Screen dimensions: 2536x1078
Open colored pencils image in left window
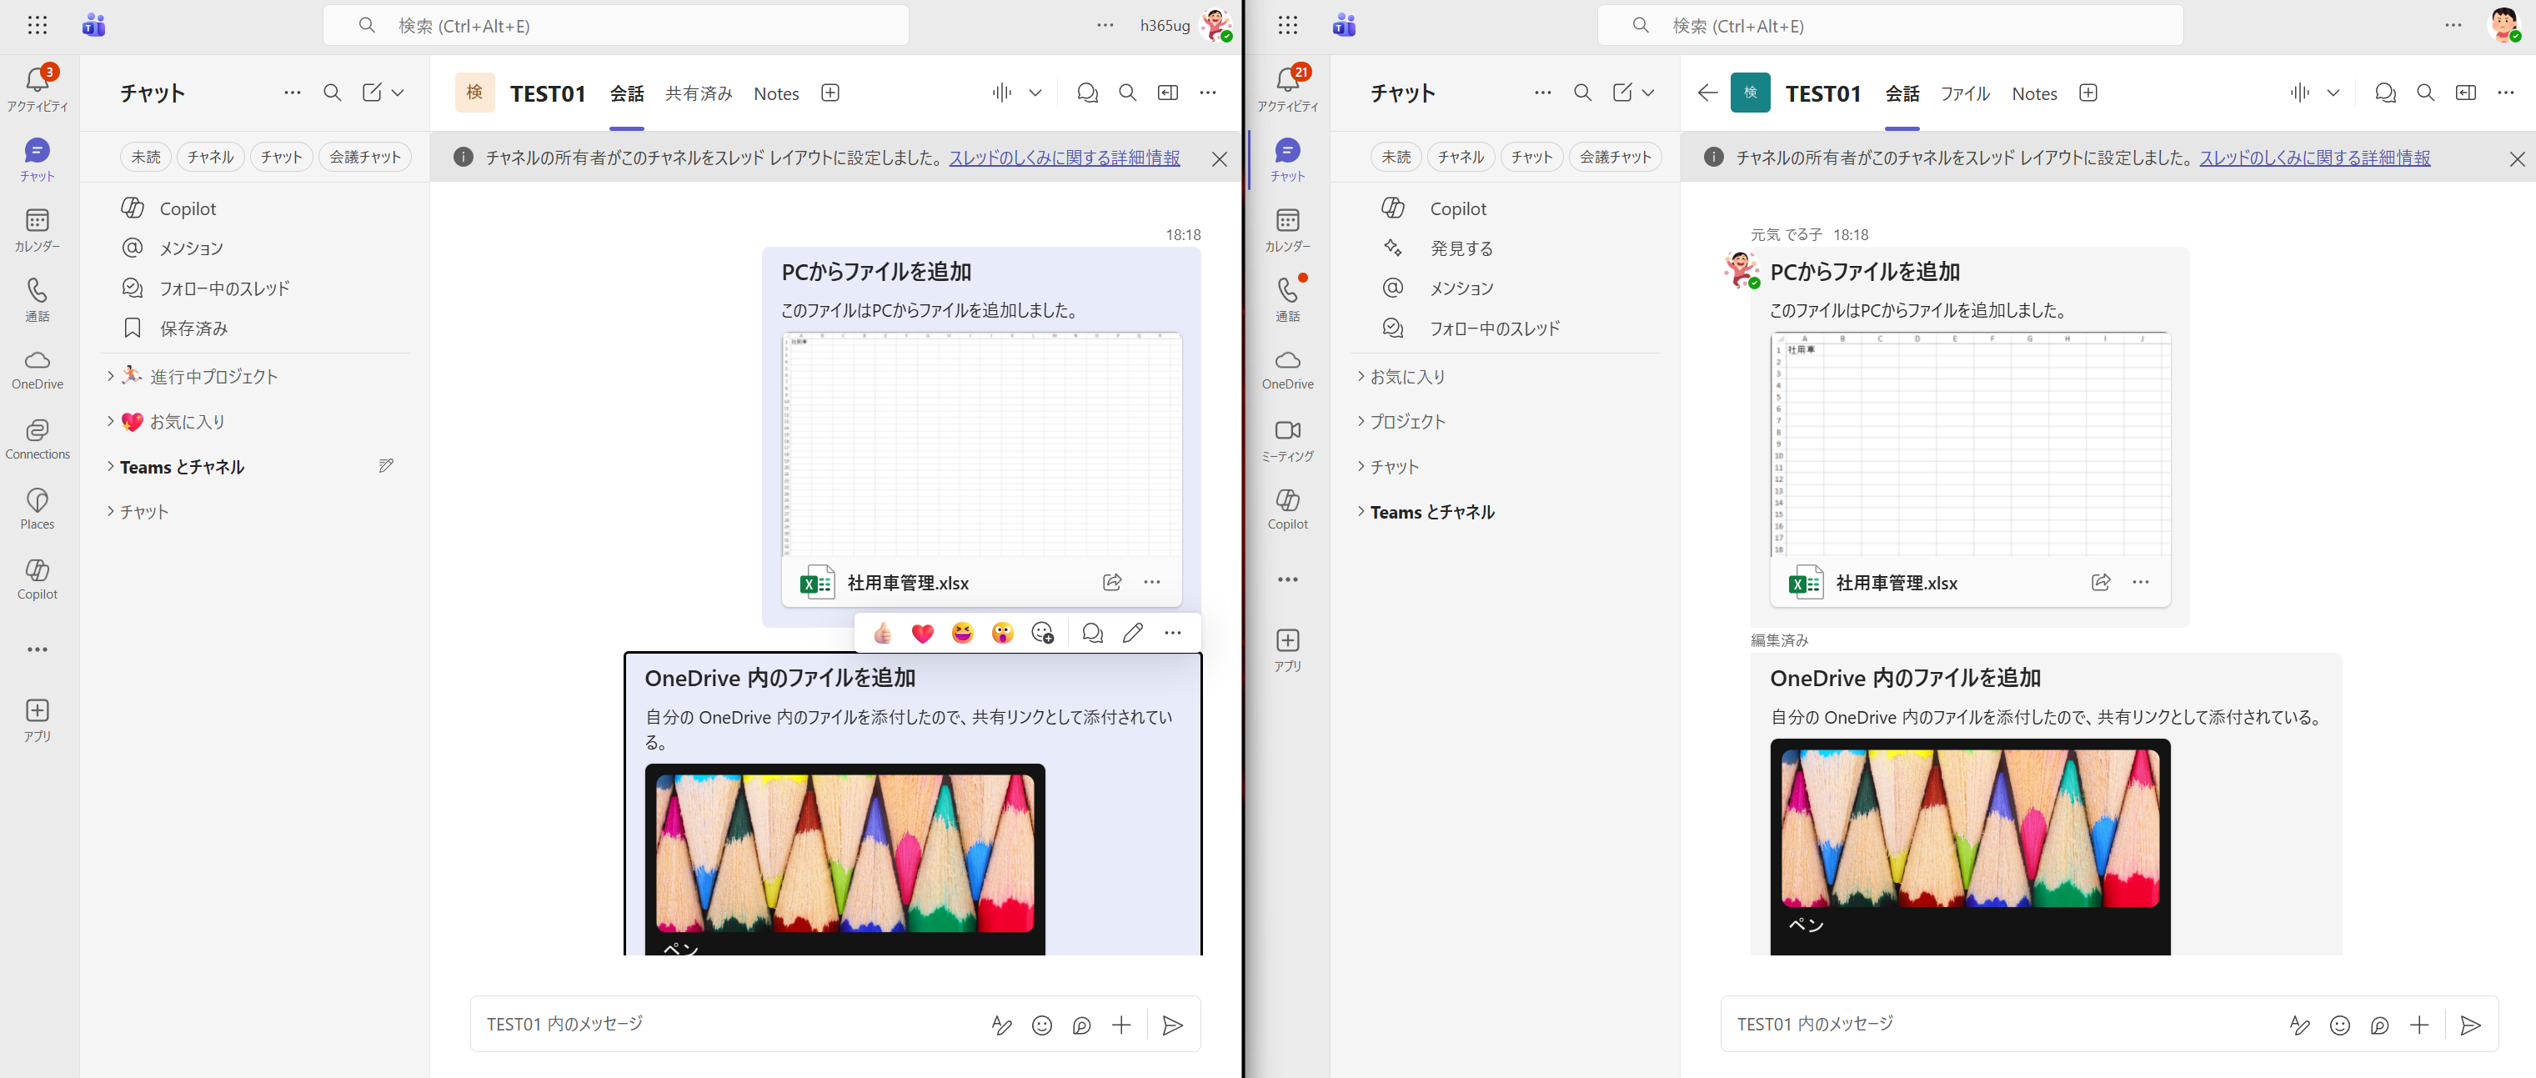point(844,853)
